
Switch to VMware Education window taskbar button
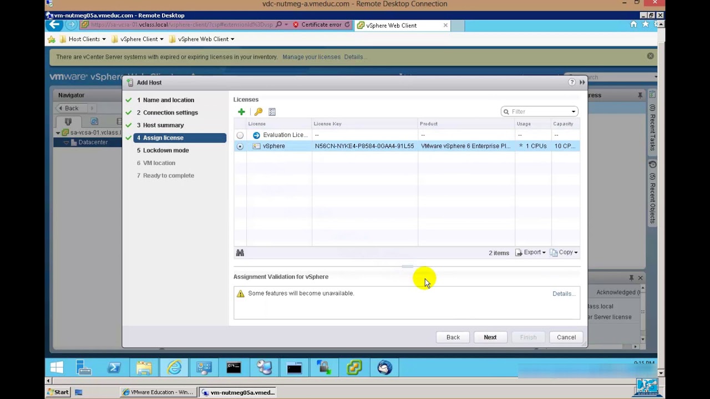(x=158, y=392)
